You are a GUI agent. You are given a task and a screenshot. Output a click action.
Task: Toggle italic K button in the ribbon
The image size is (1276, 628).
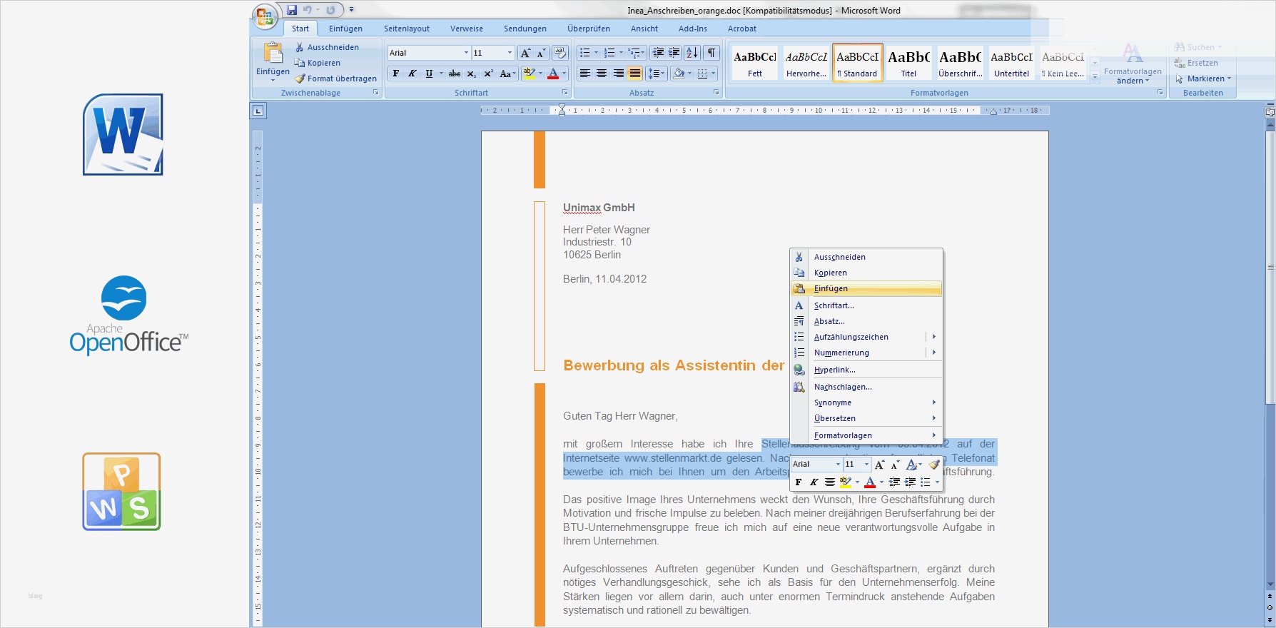412,74
